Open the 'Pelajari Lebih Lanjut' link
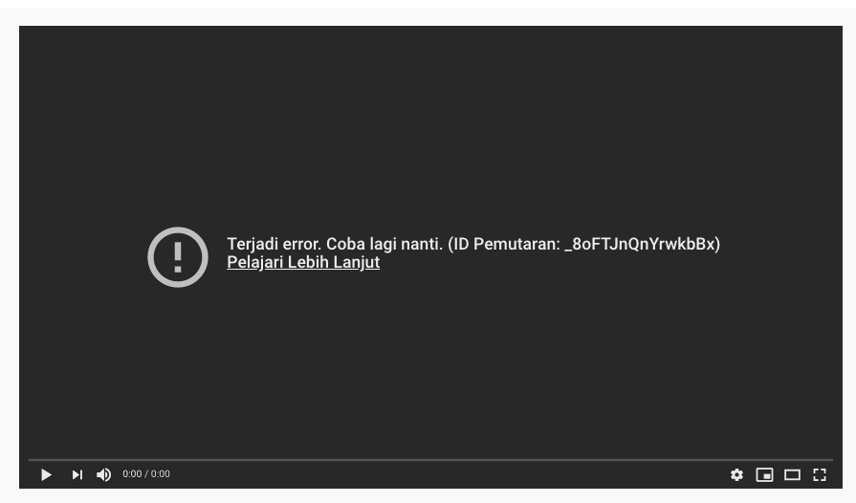856x503 pixels. (303, 262)
